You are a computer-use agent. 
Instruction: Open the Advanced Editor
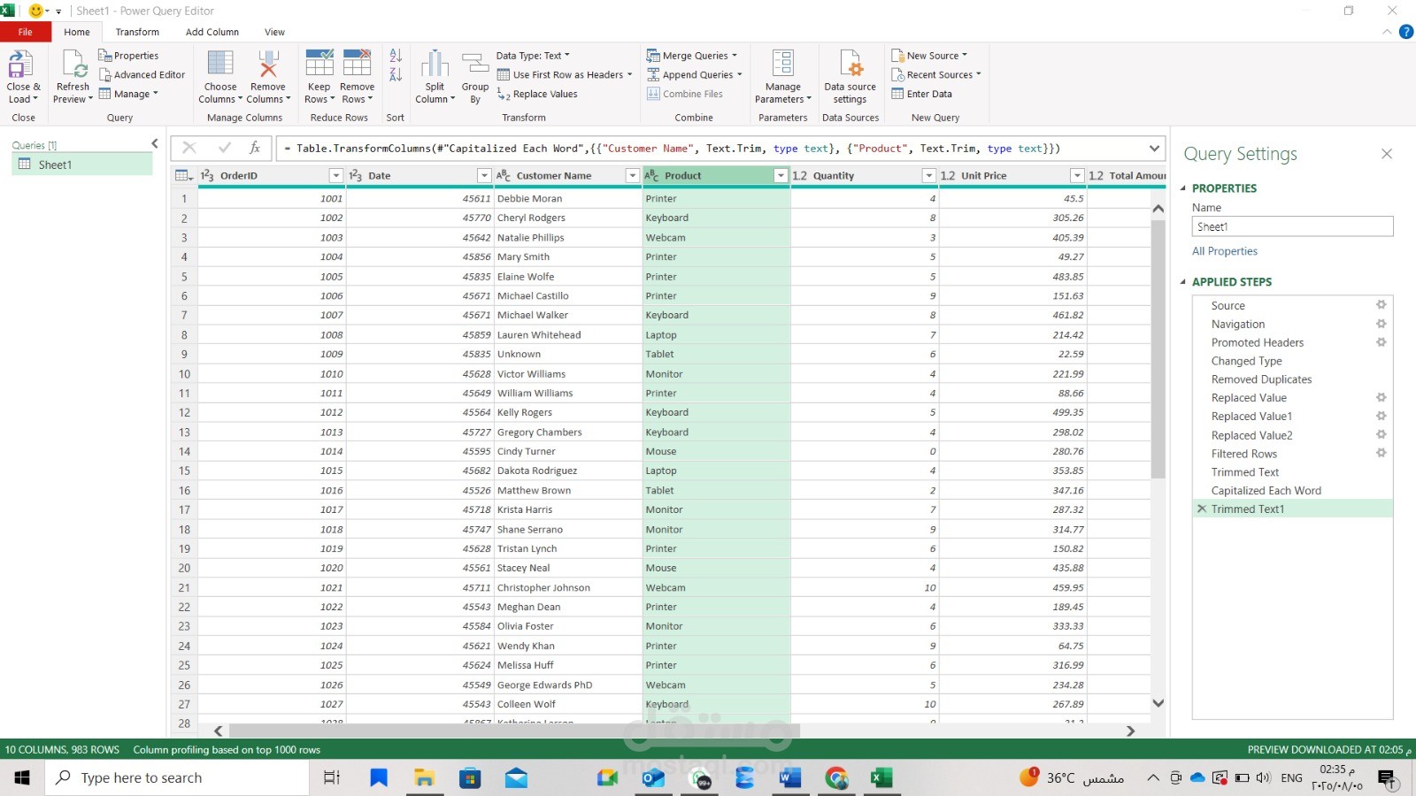pyautogui.click(x=142, y=75)
